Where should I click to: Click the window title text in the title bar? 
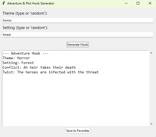coord(31,3)
